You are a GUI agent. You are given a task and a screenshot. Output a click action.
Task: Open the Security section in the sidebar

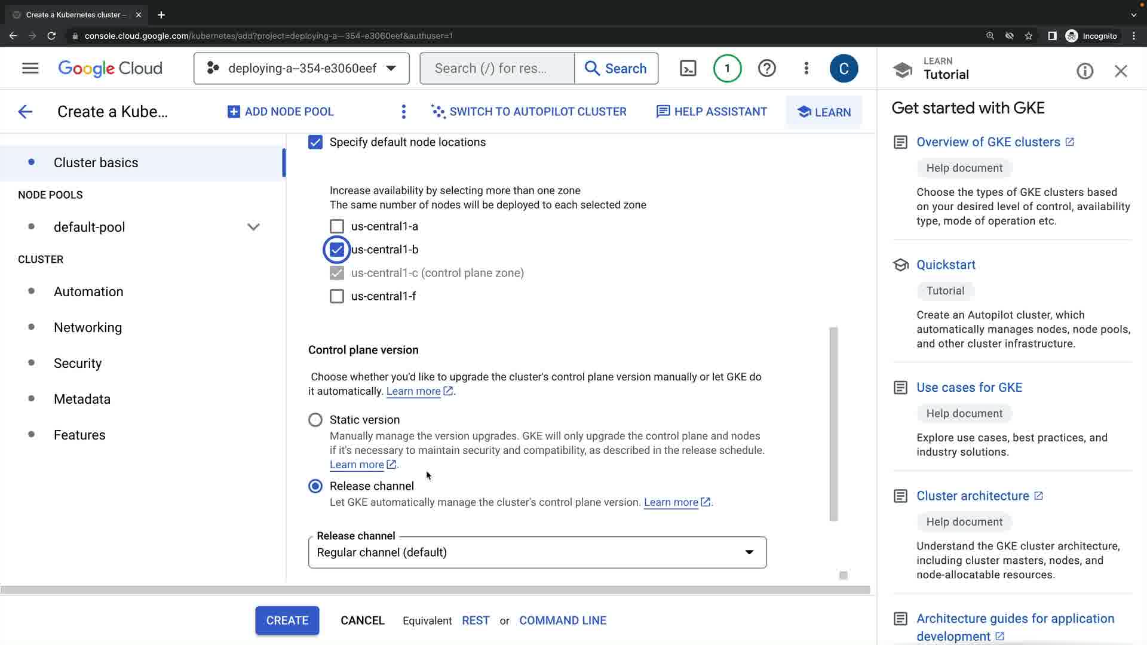78,363
